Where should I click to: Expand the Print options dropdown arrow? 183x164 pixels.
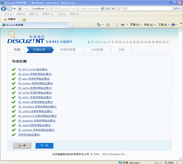[127, 24]
